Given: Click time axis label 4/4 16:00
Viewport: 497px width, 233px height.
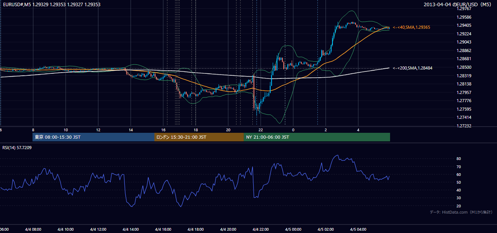Looking at the screenshot, I should point(163,229).
